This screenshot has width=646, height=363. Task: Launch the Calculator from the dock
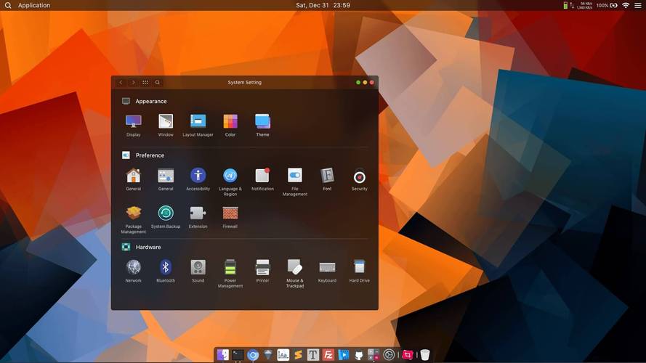(x=374, y=355)
